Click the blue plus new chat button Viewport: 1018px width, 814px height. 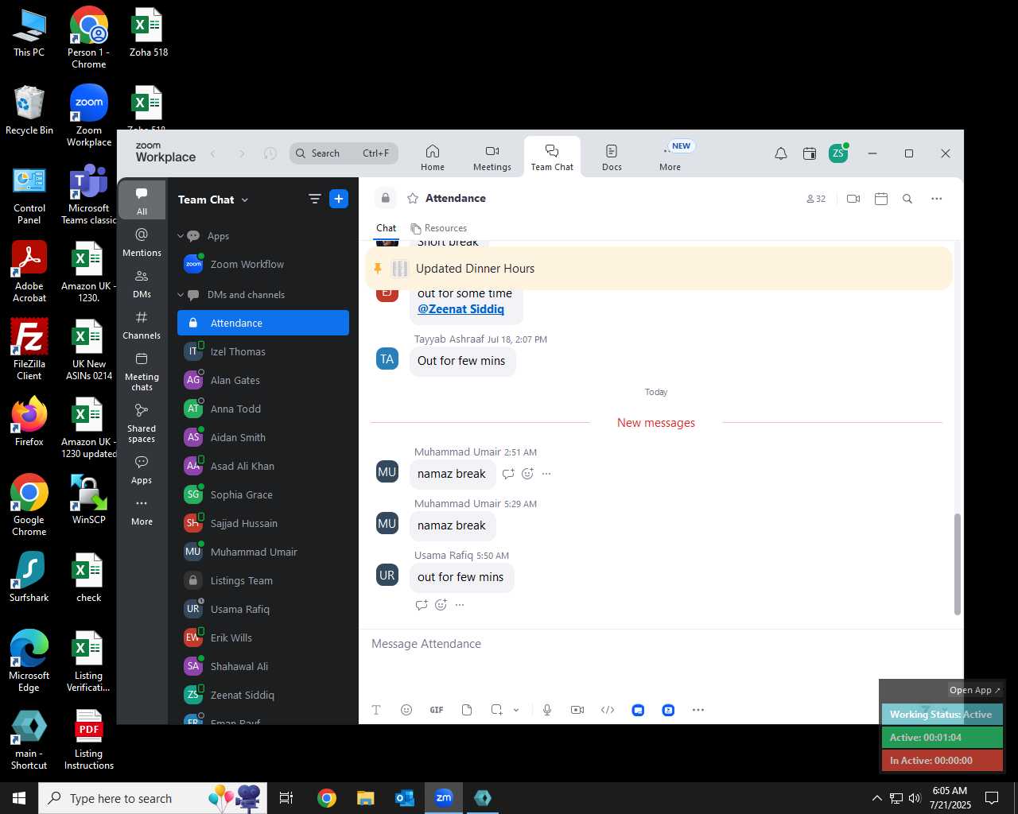pyautogui.click(x=339, y=199)
